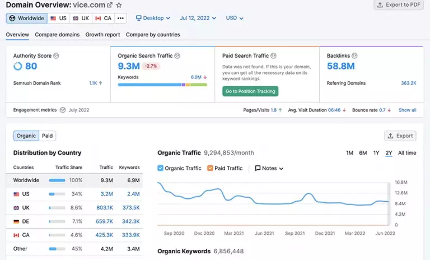Set chart range to 6M
Image resolution: width=430 pixels, height=260 pixels.
click(363, 153)
